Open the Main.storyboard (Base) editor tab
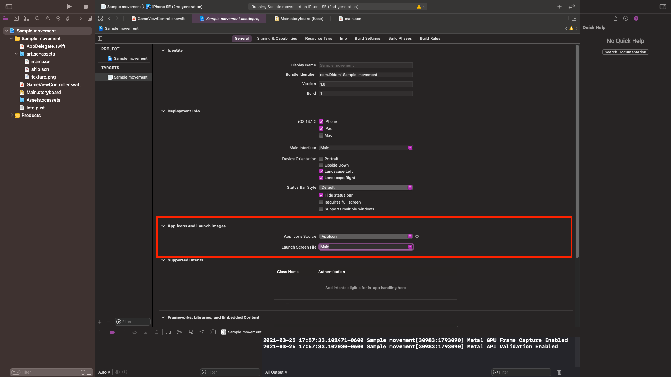This screenshot has height=377, width=671. [301, 19]
